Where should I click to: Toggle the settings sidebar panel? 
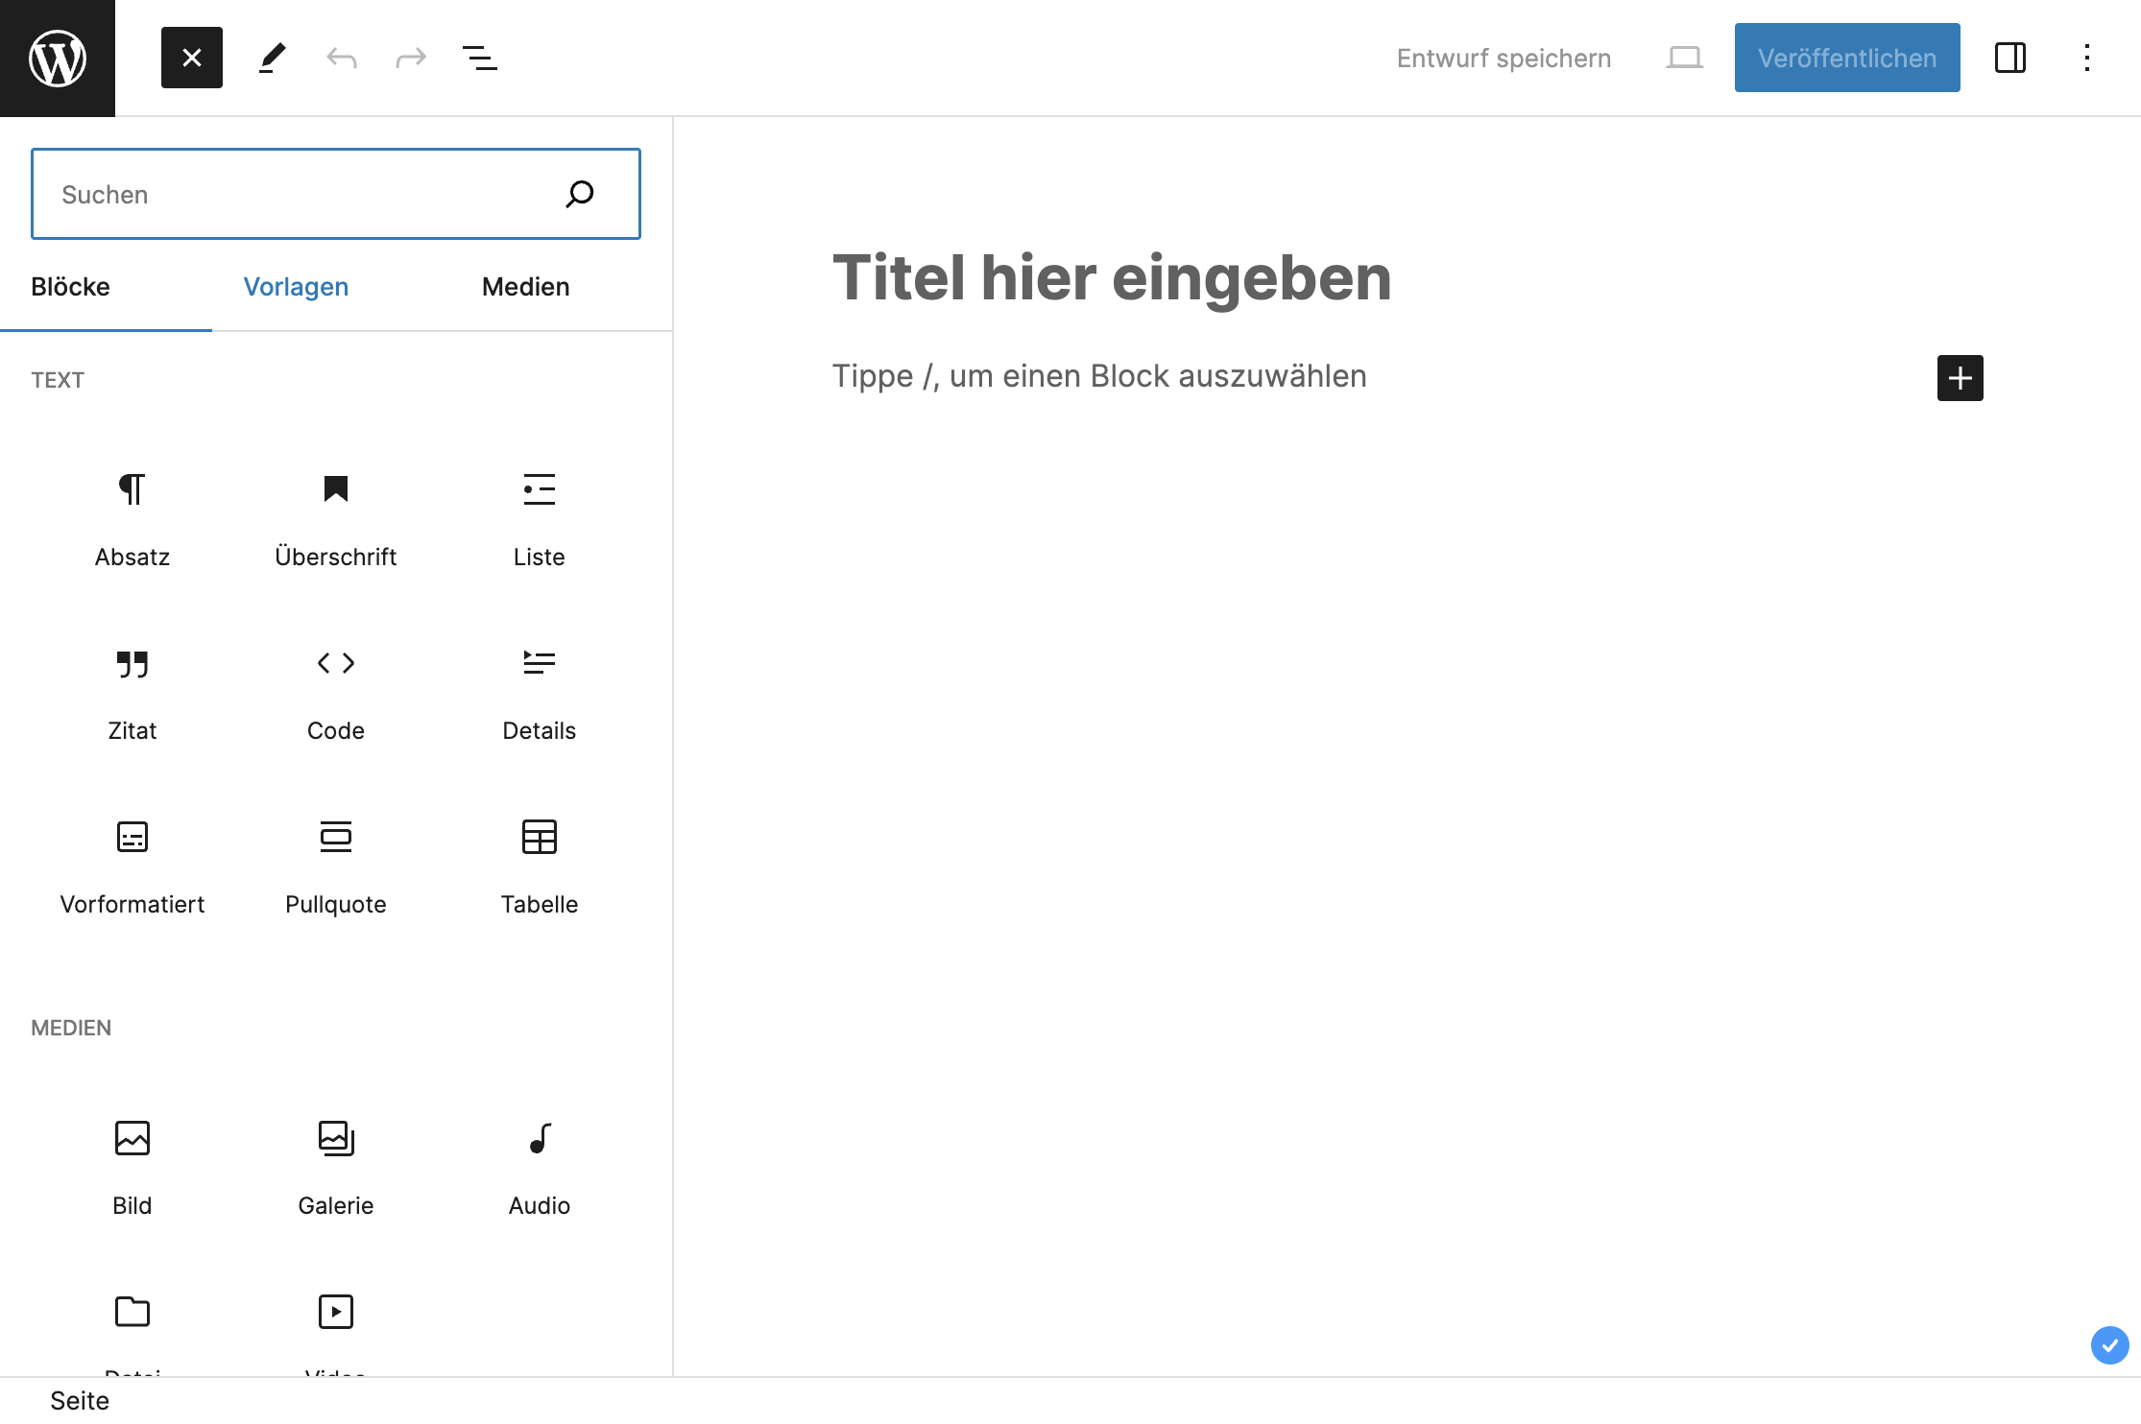[x=2010, y=58]
